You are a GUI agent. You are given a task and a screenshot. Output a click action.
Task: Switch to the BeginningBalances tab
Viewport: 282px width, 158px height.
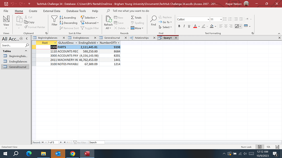pyautogui.click(x=47, y=38)
